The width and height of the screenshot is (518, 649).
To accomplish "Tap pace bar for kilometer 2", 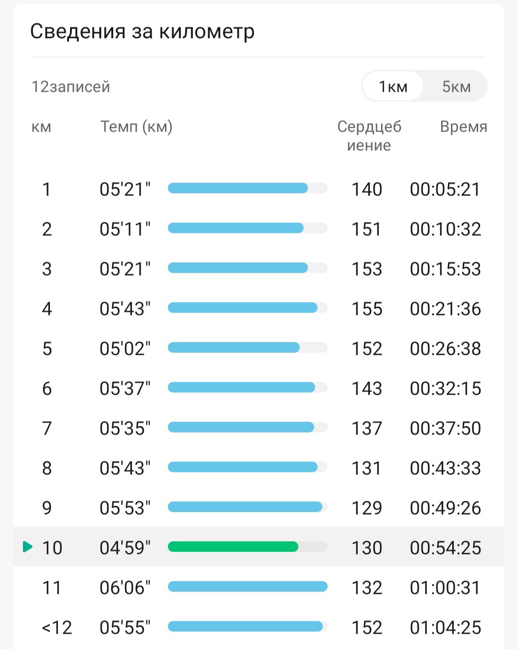I will tap(235, 228).
